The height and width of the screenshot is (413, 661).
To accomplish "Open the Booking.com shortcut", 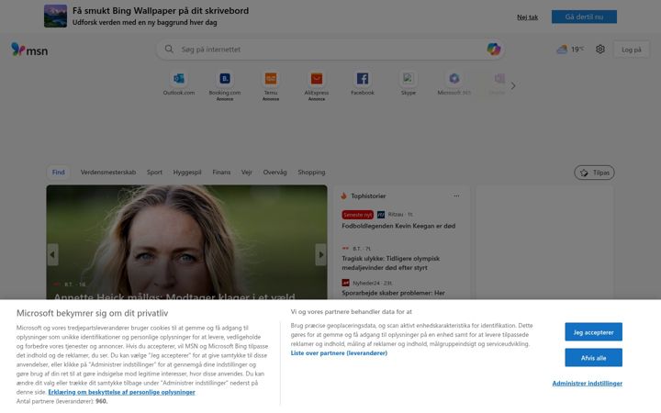I will coord(225,86).
